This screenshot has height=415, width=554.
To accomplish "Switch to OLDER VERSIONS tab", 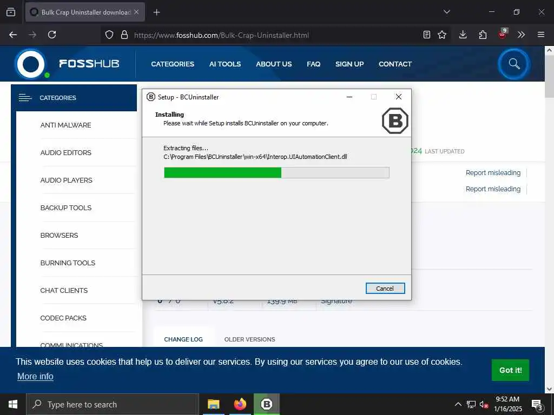I will coord(249,339).
